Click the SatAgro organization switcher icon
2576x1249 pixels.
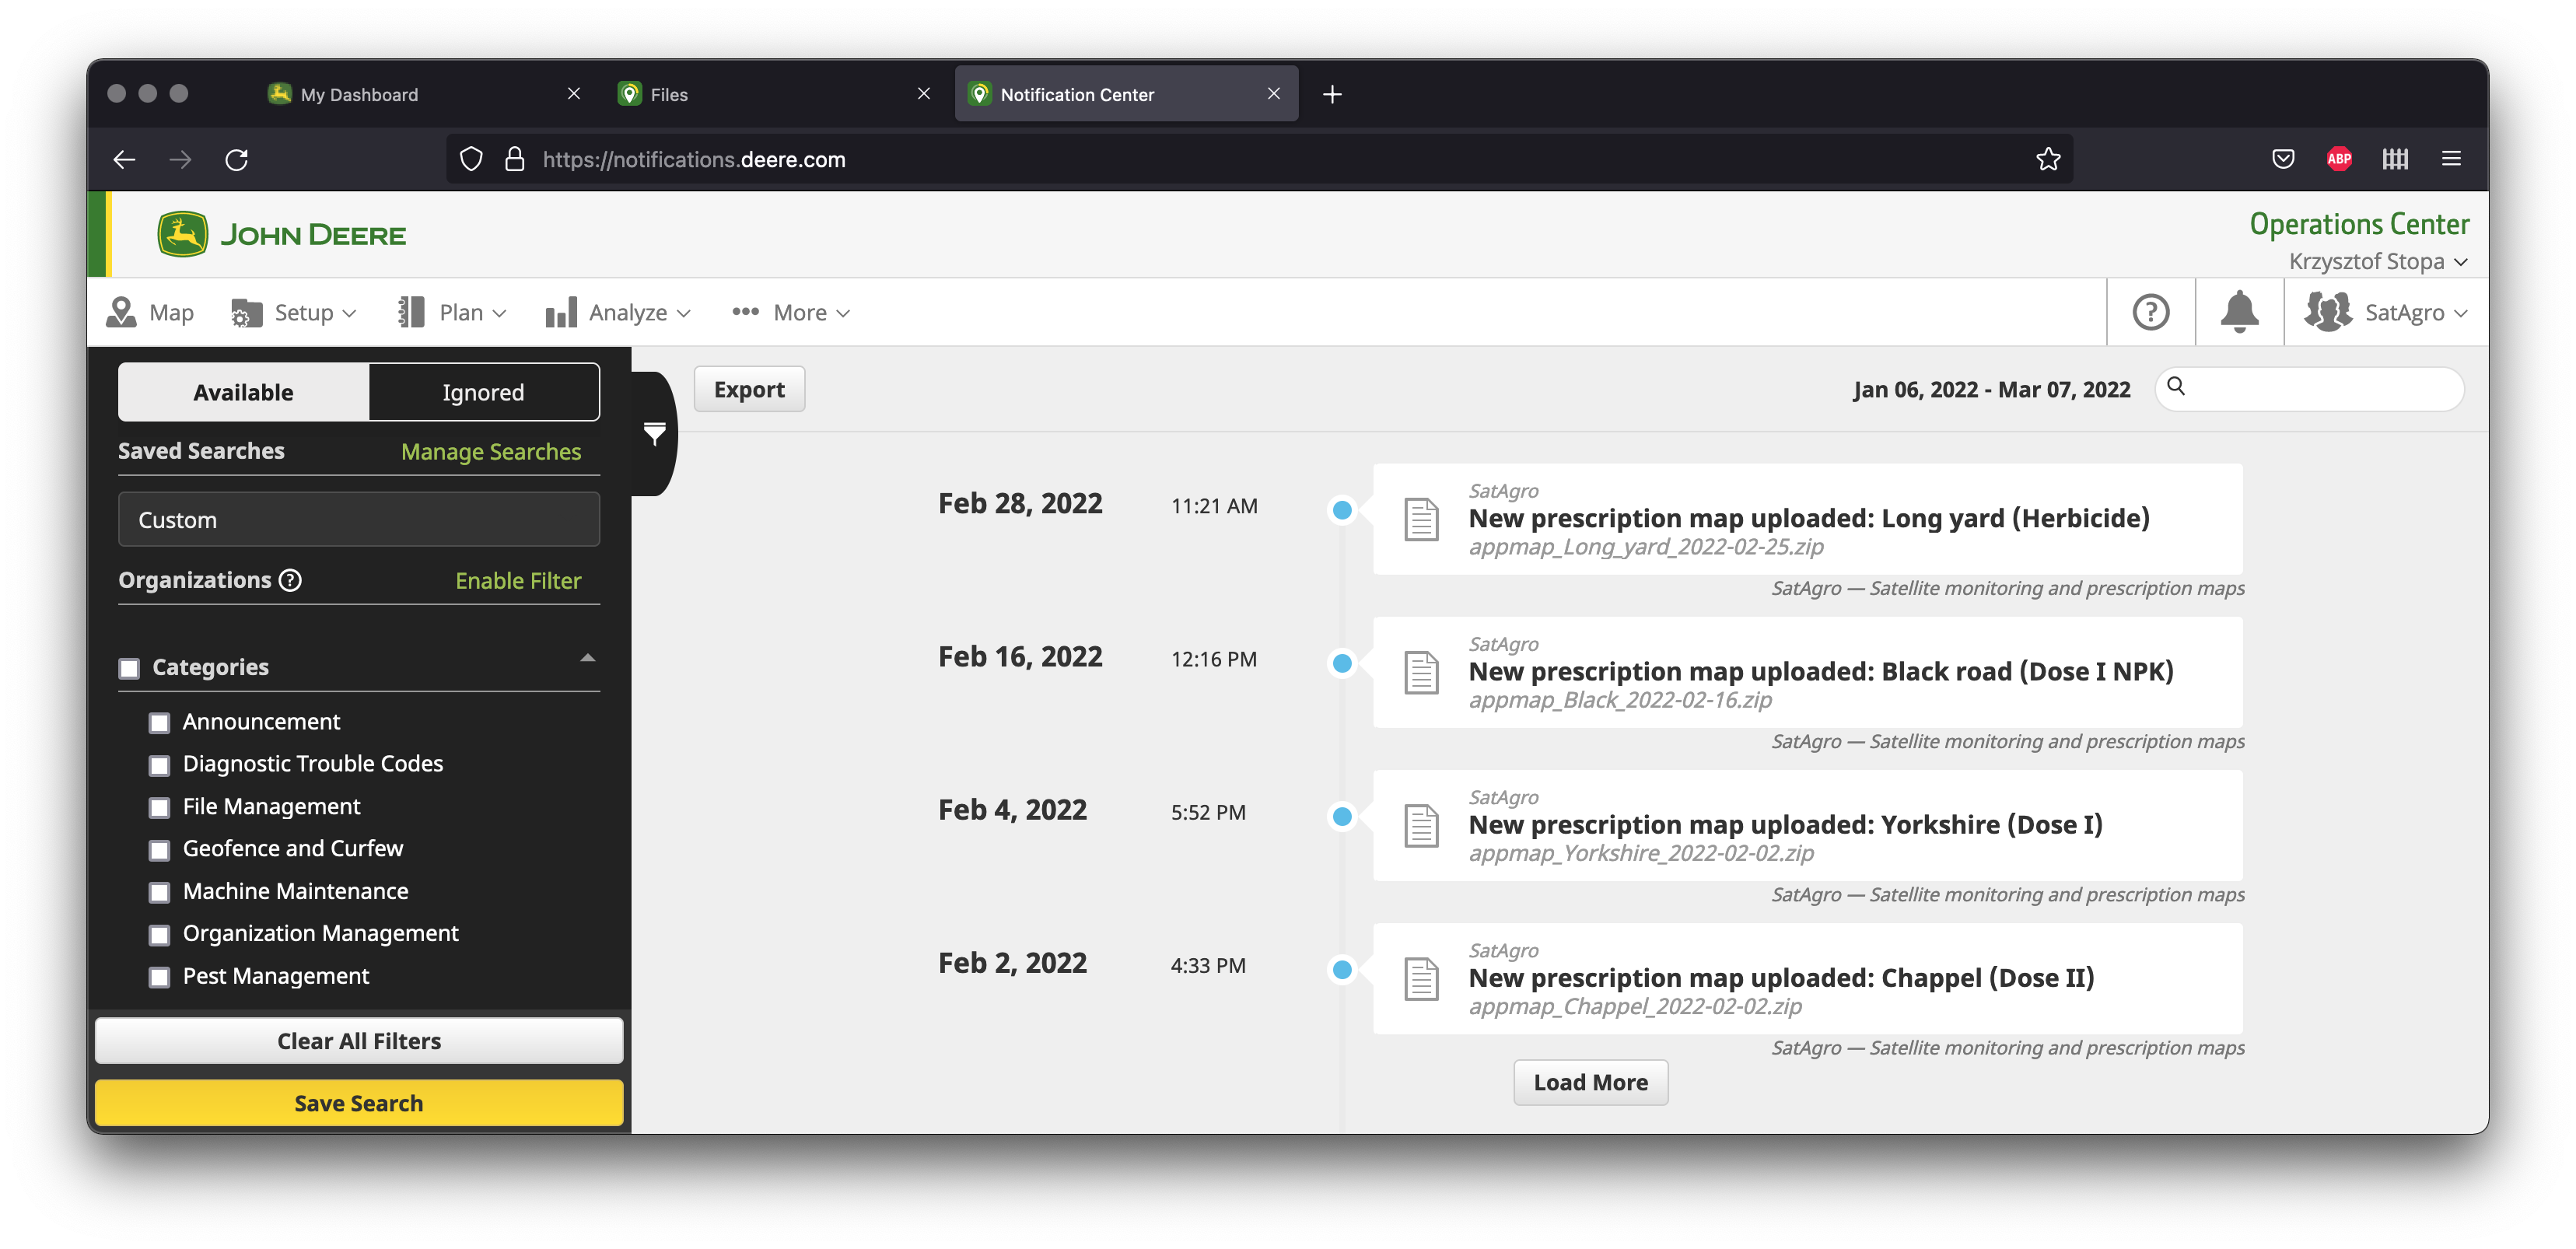tap(2325, 313)
